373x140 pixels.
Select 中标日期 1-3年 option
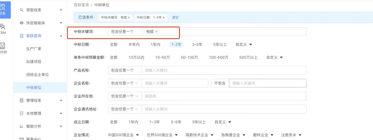(x=176, y=44)
